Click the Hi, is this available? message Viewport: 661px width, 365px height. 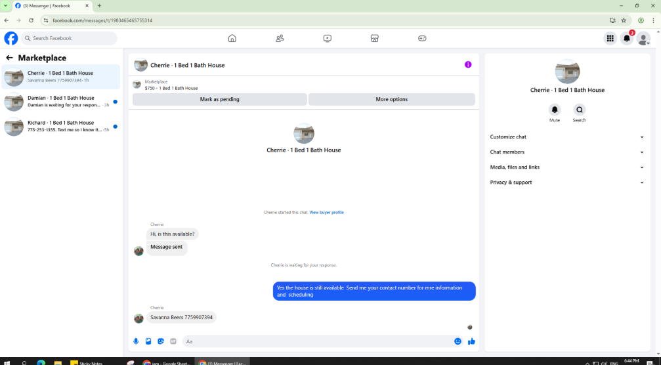tap(173, 234)
